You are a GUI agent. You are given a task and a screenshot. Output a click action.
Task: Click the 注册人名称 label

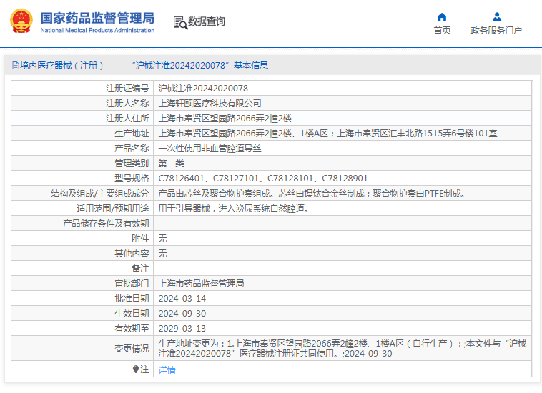127,104
